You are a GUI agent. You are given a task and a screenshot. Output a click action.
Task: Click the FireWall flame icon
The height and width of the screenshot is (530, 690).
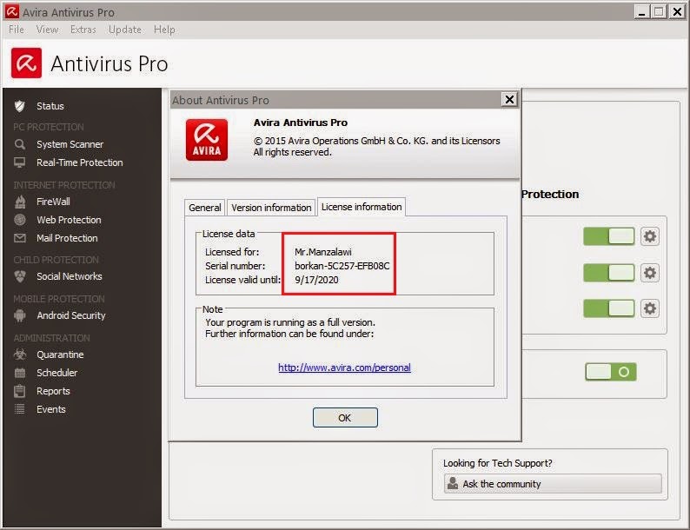pyautogui.click(x=20, y=202)
